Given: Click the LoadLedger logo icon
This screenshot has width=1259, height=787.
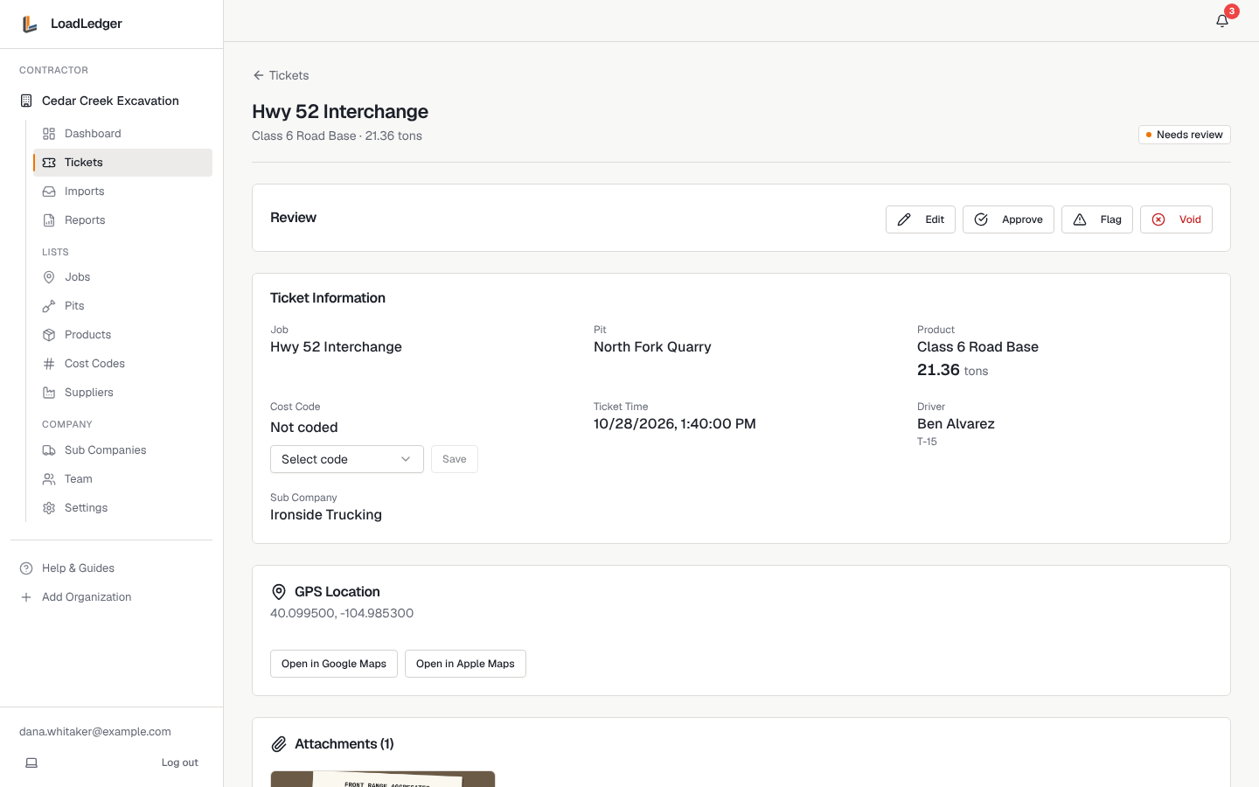Looking at the screenshot, I should point(30,24).
